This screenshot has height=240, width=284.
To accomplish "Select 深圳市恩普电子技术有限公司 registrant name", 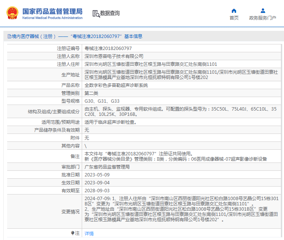I will tap(114, 56).
